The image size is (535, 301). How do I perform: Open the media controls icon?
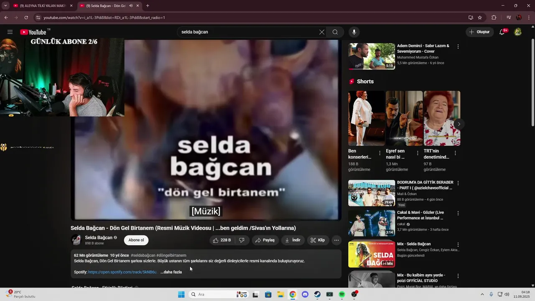click(x=508, y=18)
